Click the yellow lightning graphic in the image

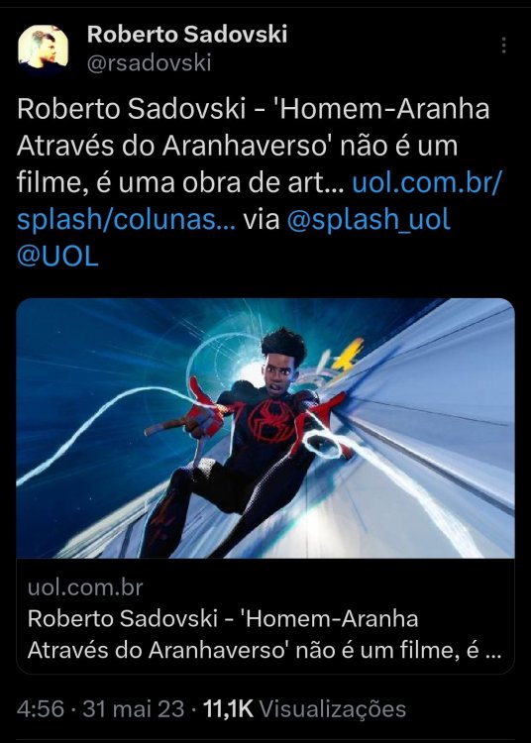pyautogui.click(x=348, y=355)
